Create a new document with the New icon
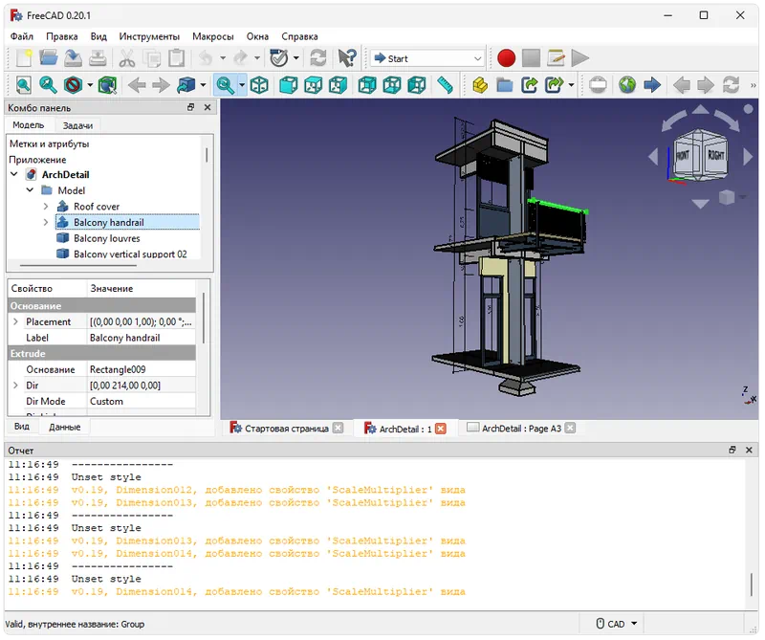Screen dimensions: 765x640 click(x=23, y=58)
